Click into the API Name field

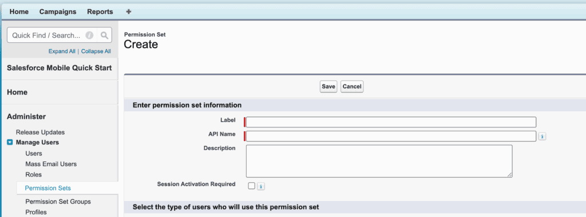click(x=391, y=136)
